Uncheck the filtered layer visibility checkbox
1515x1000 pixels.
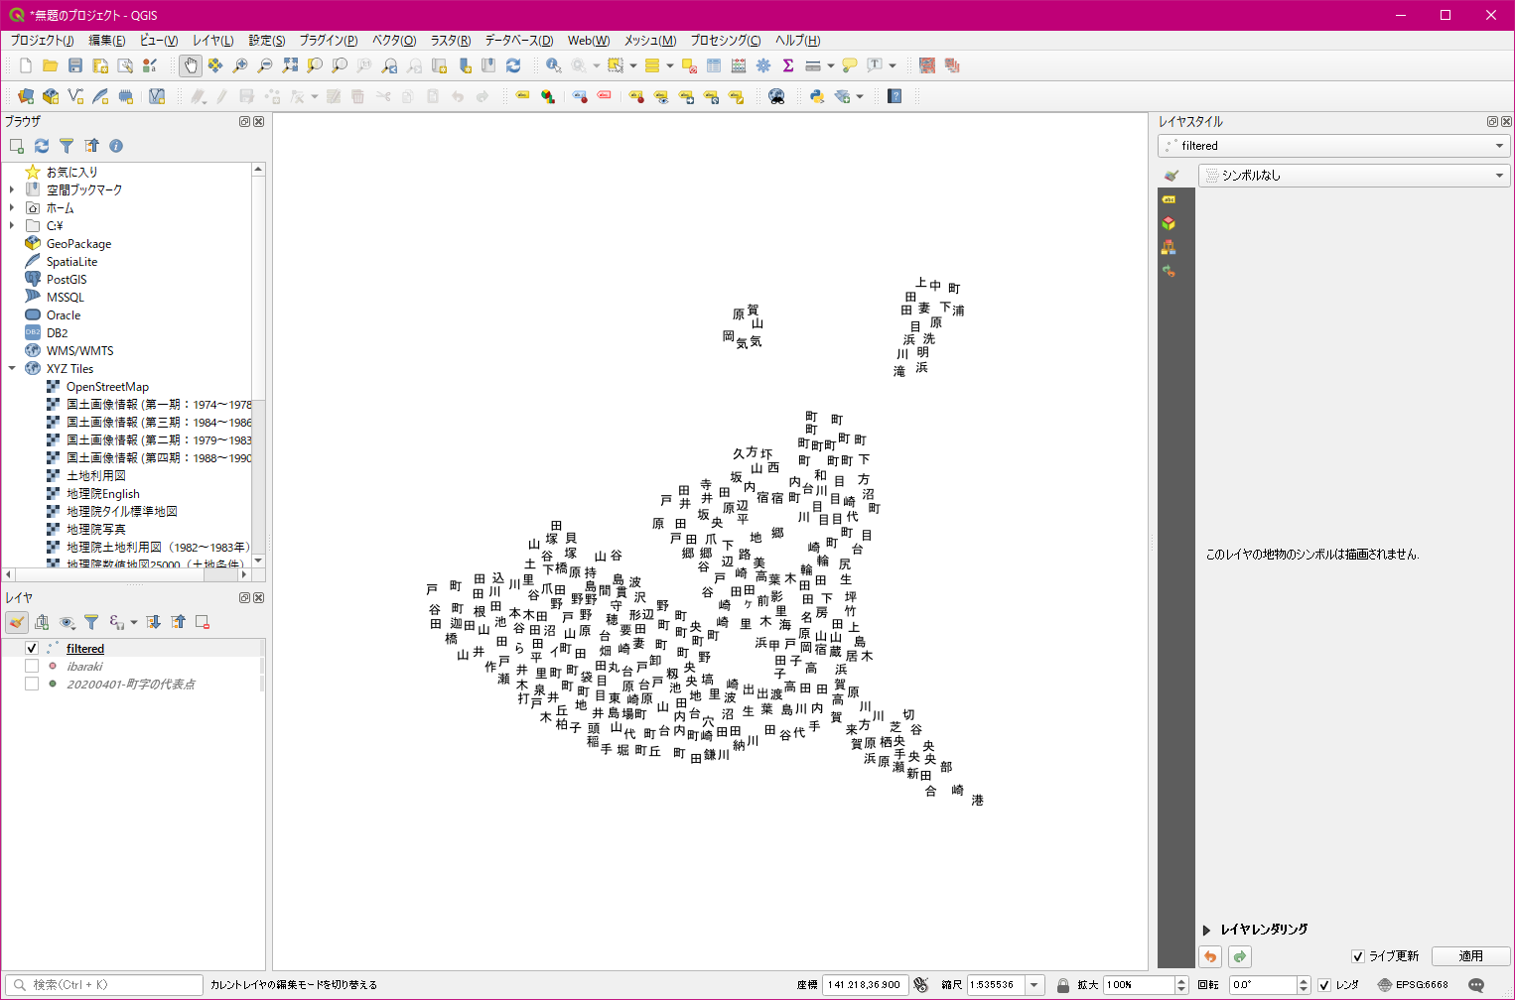[x=32, y=648]
